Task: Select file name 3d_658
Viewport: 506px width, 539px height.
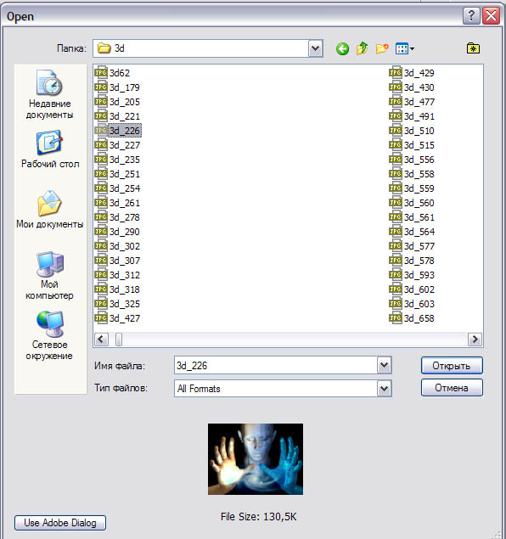Action: (x=419, y=318)
